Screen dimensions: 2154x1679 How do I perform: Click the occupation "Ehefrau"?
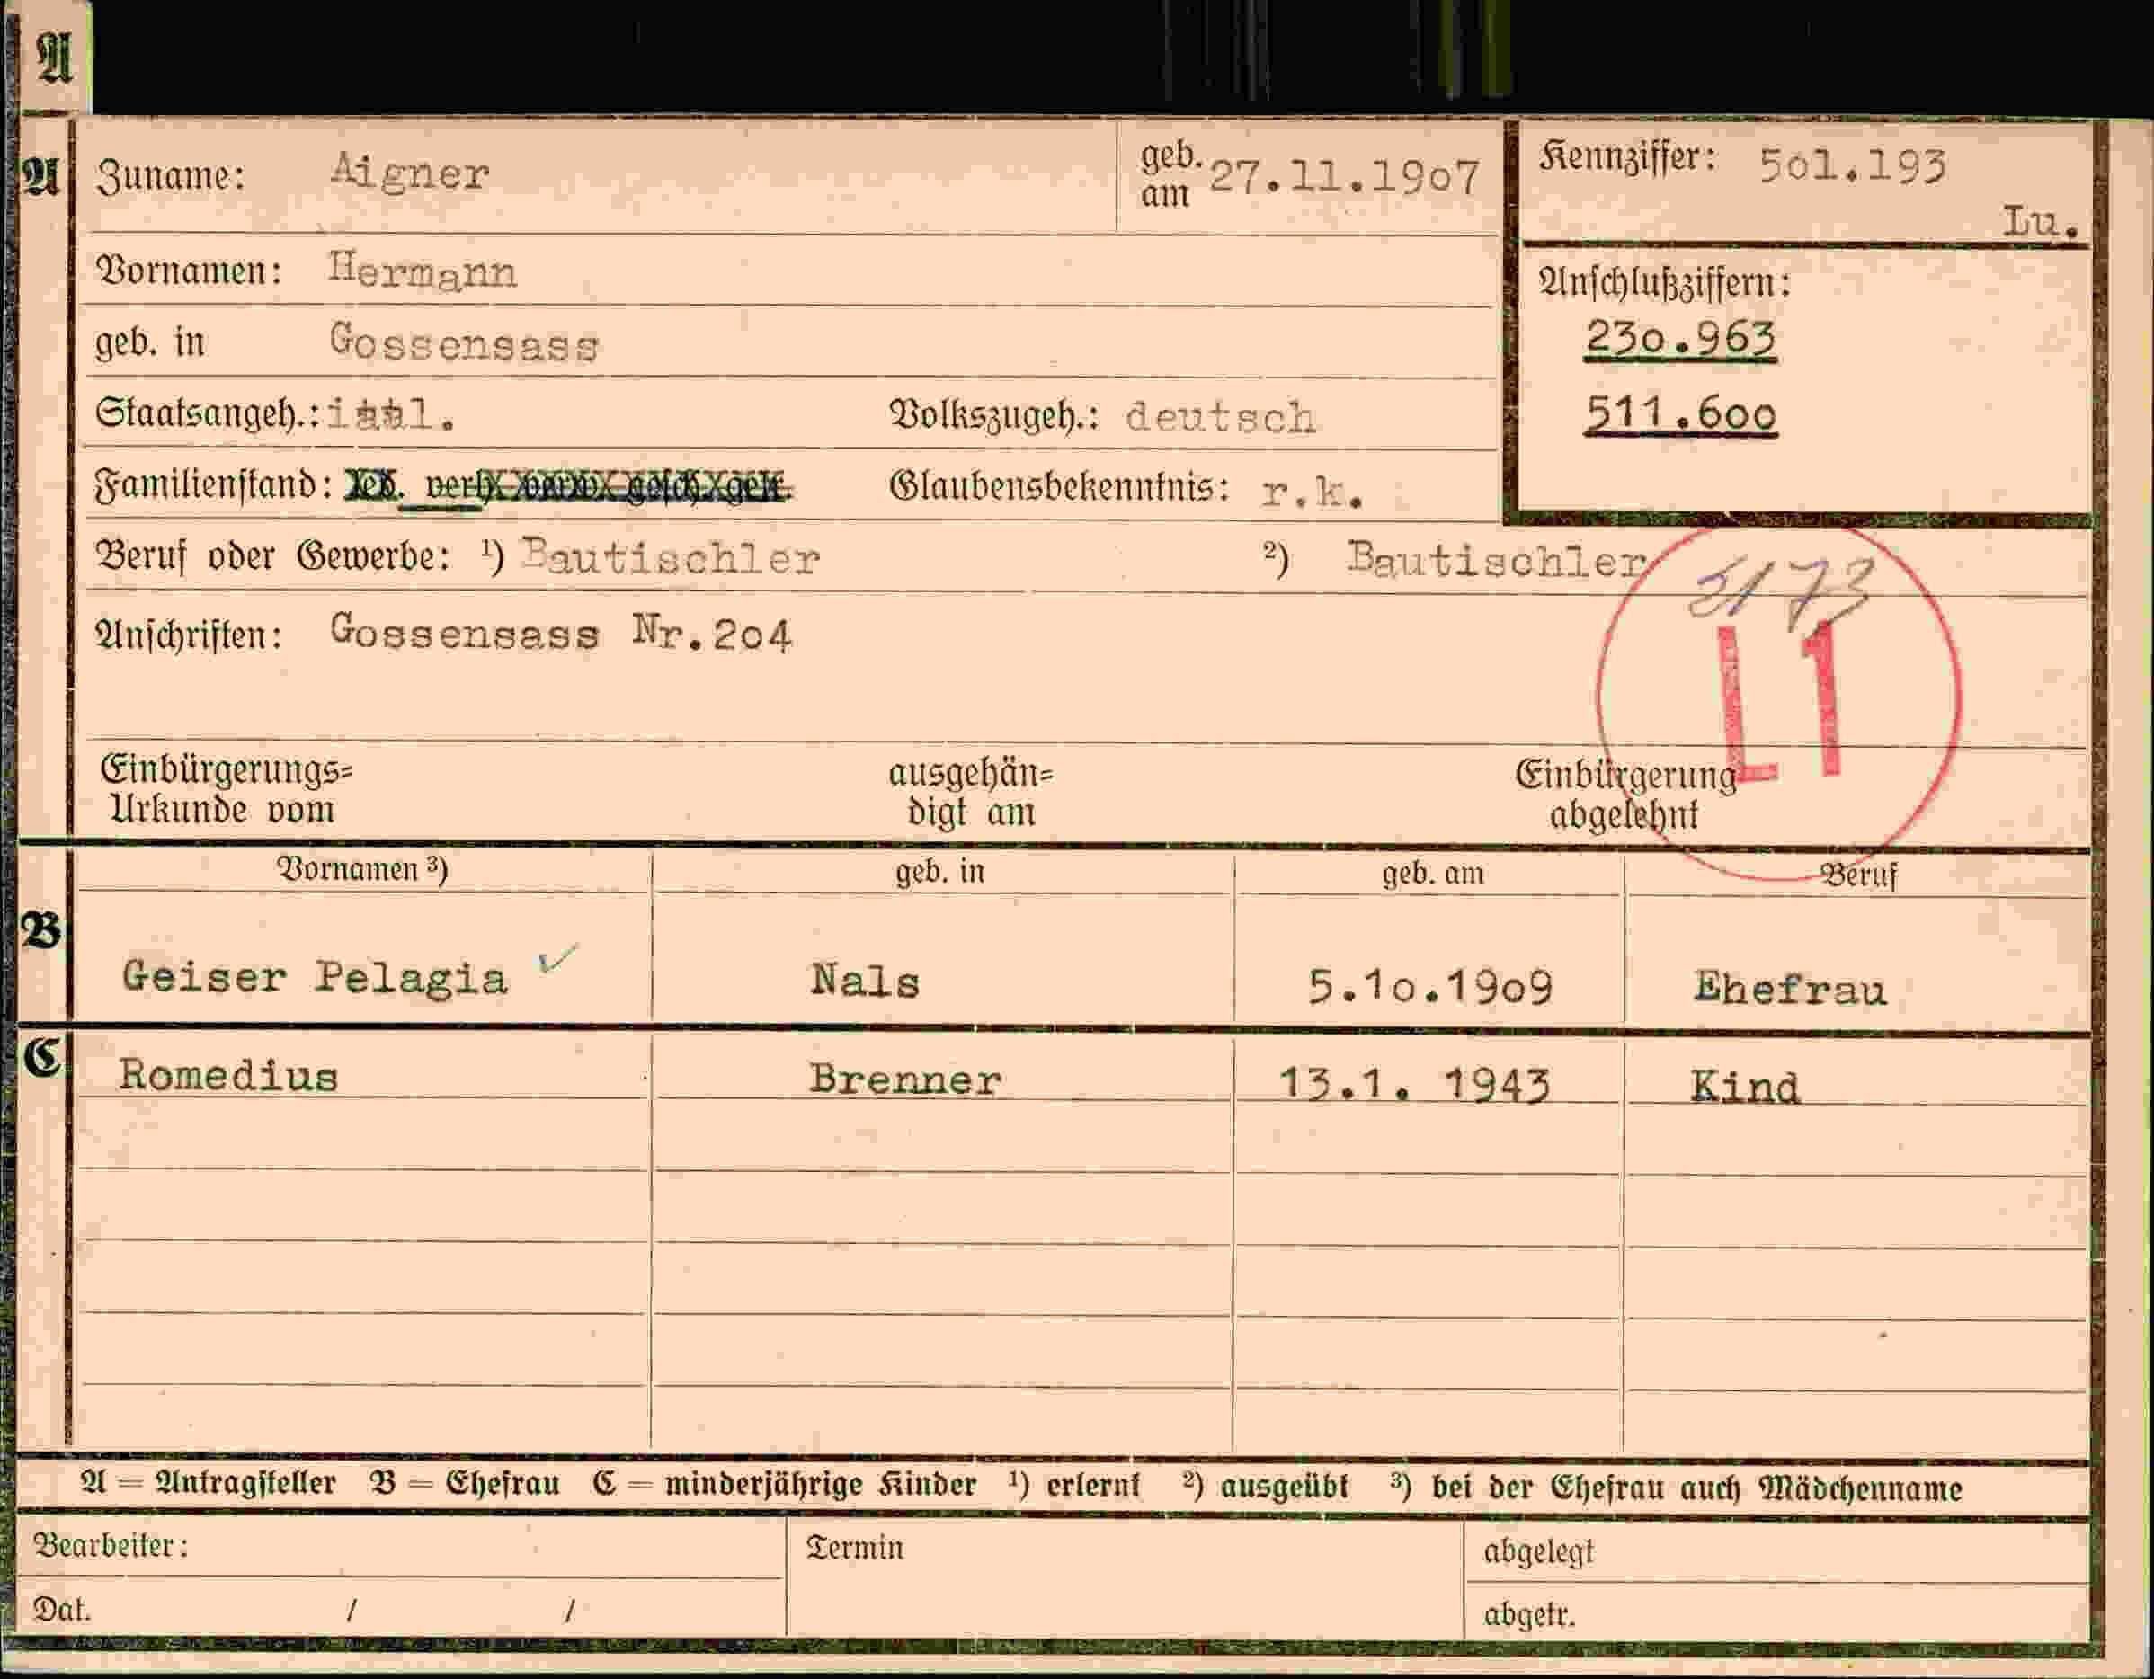(x=1790, y=988)
